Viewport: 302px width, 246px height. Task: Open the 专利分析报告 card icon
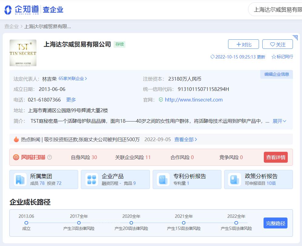coord(163,180)
